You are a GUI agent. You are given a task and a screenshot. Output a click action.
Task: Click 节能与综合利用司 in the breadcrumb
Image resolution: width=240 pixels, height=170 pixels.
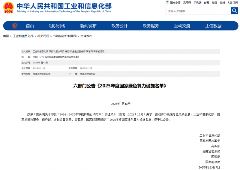point(64,36)
